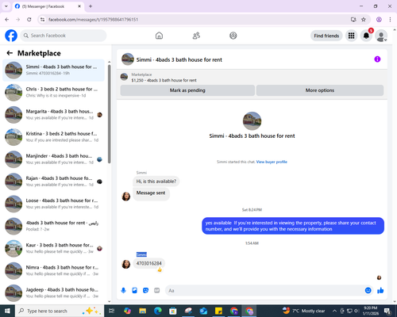This screenshot has height=317, width=397.
Task: Open the tab search dropdown arrow
Action: point(6,6)
